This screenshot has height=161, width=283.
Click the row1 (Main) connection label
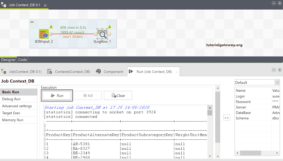[x=73, y=37]
